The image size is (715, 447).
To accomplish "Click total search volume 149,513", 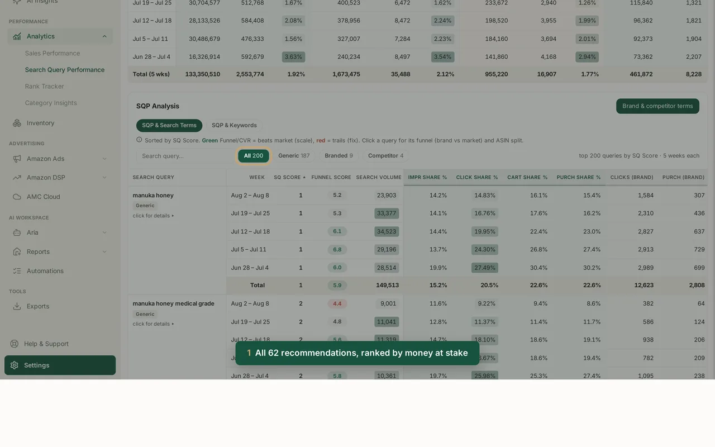I will click(388, 286).
